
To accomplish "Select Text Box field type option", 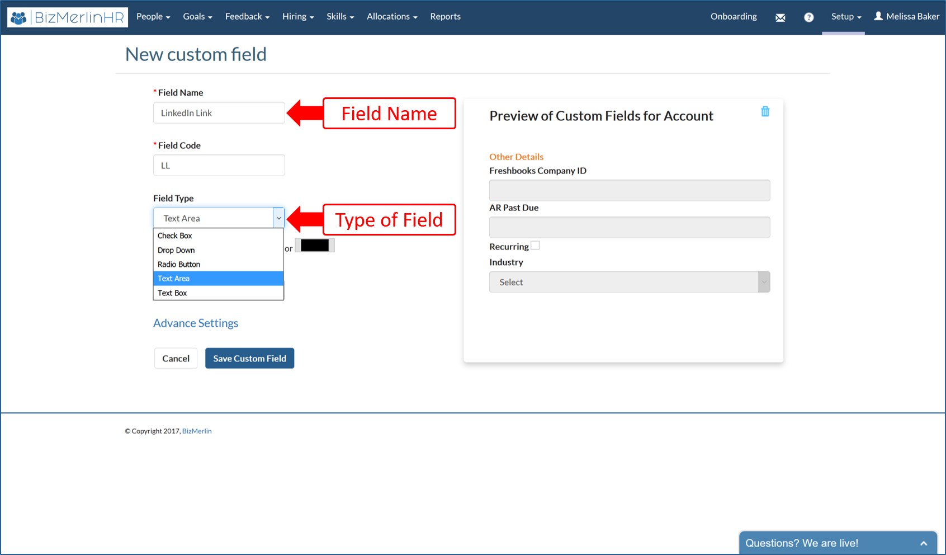I will [219, 293].
